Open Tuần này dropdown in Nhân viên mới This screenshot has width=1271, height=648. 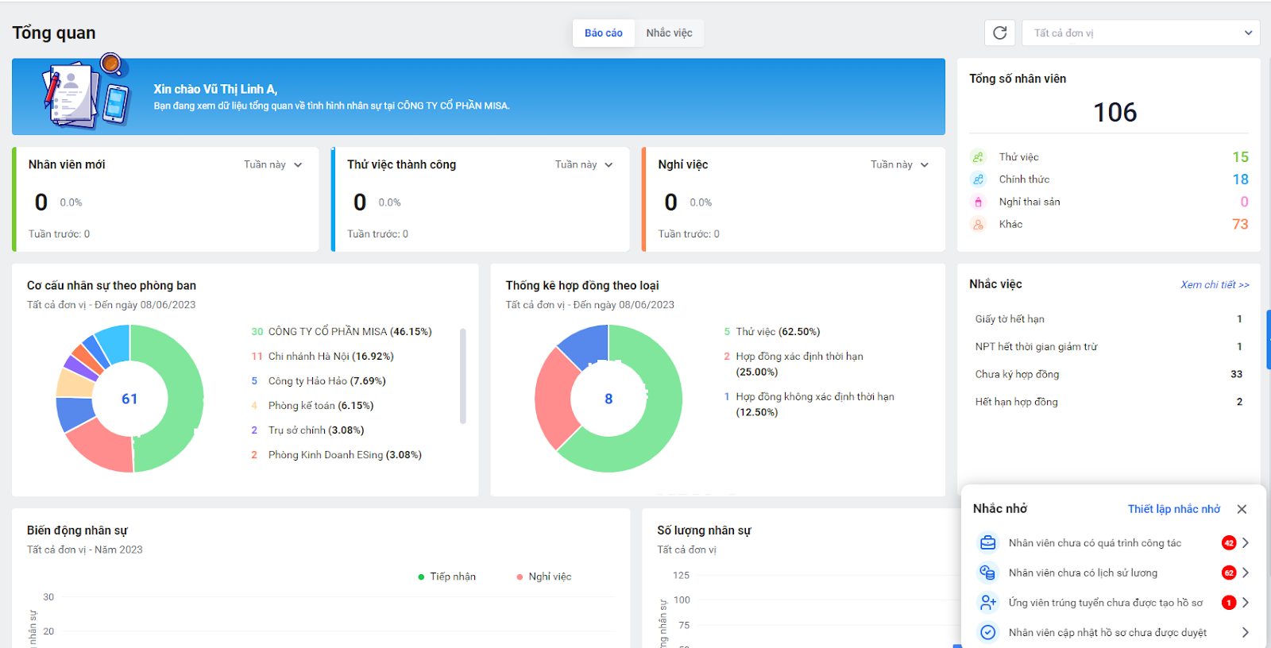point(272,164)
